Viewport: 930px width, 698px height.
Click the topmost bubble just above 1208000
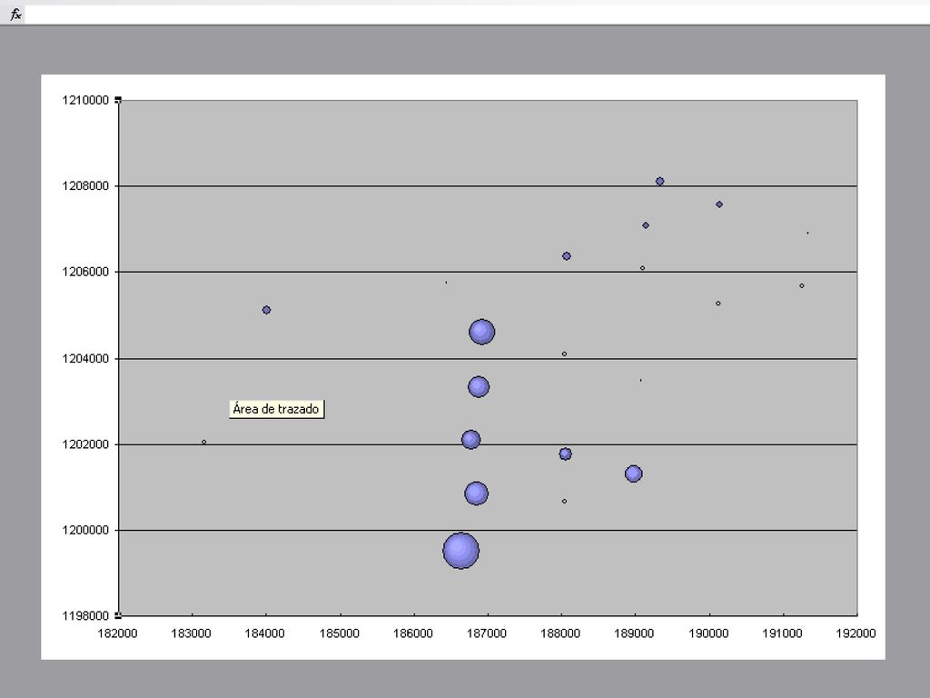(659, 181)
